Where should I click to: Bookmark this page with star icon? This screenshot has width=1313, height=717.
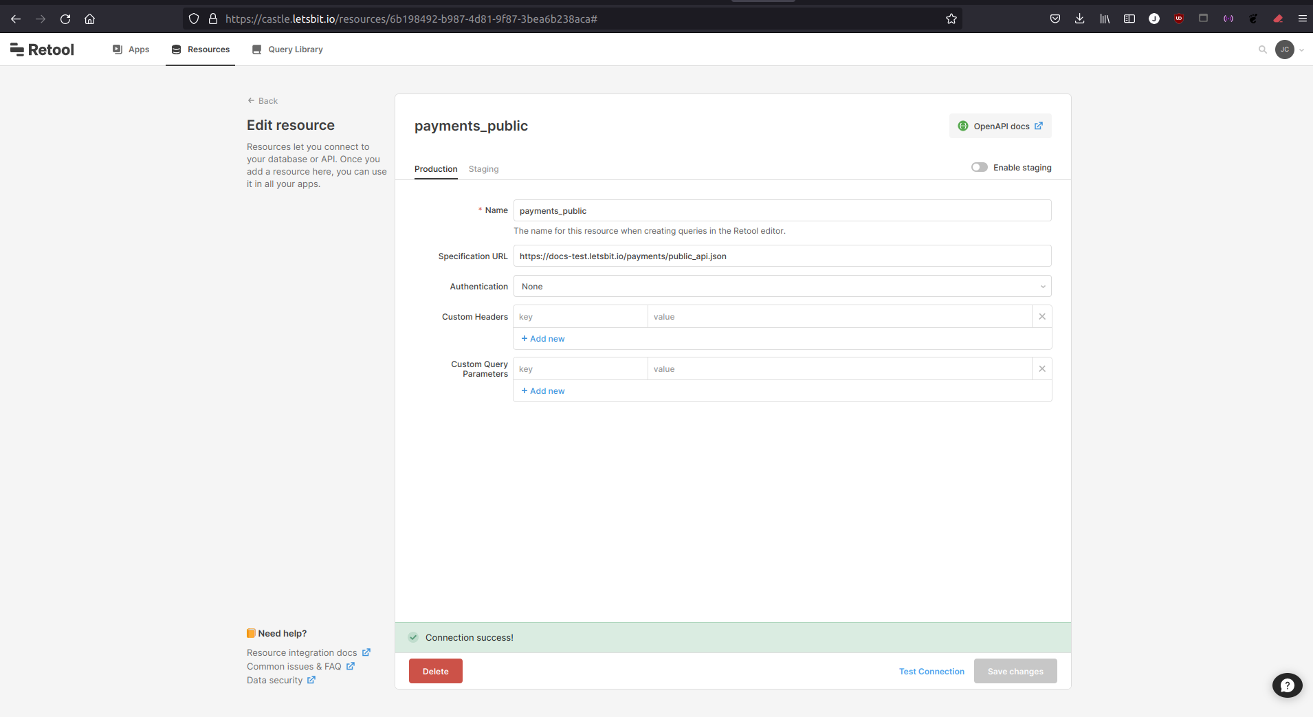pos(951,19)
